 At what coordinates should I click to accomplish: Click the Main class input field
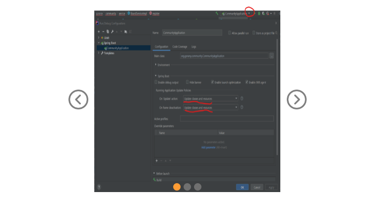tap(224, 56)
